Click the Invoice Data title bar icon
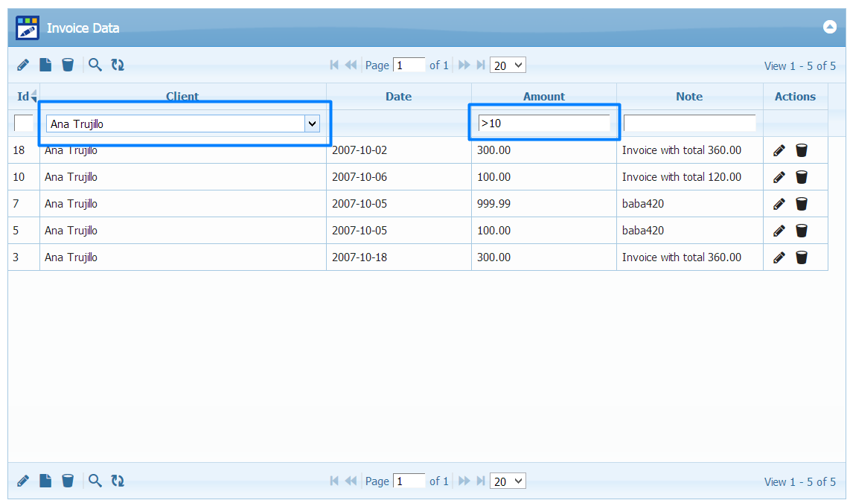The image size is (850, 503). pos(28,27)
